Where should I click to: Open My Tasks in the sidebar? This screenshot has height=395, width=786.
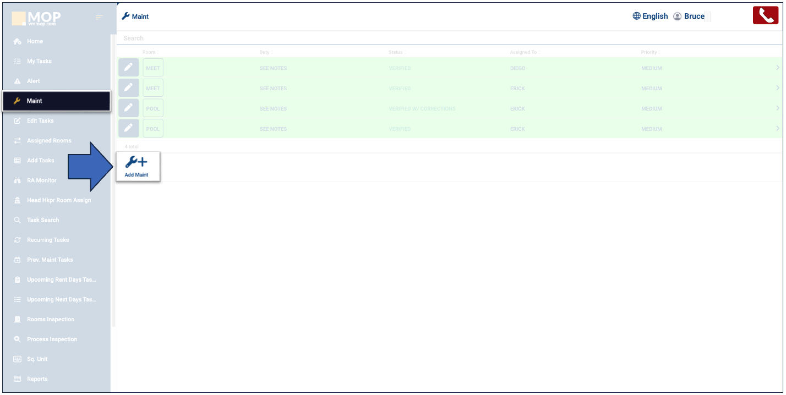pyautogui.click(x=39, y=61)
